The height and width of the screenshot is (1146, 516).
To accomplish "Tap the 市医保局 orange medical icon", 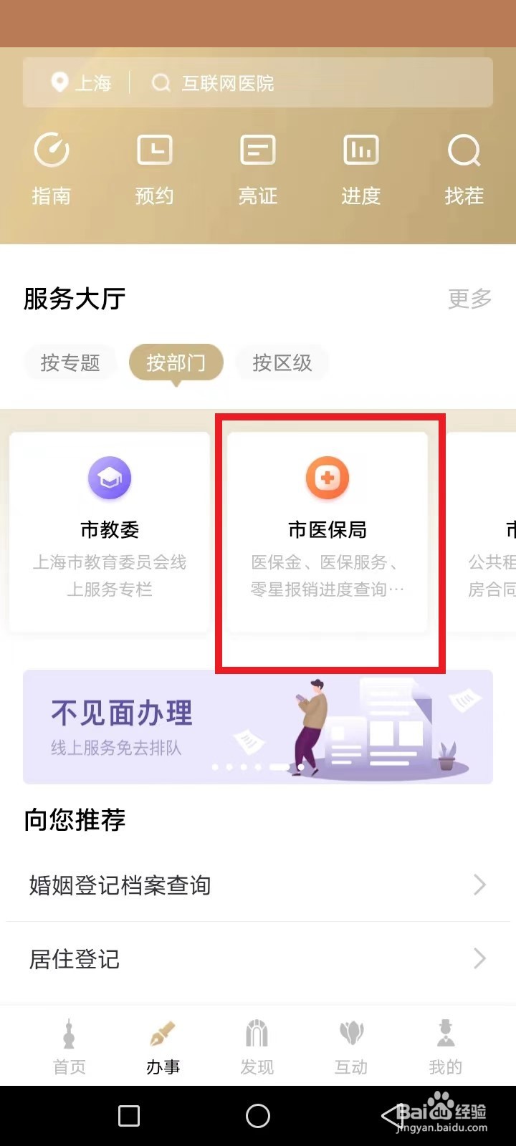I will [x=328, y=478].
